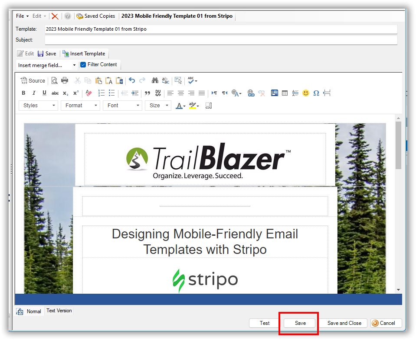Undo the last edit
The width and height of the screenshot is (416, 340).
pyautogui.click(x=132, y=80)
